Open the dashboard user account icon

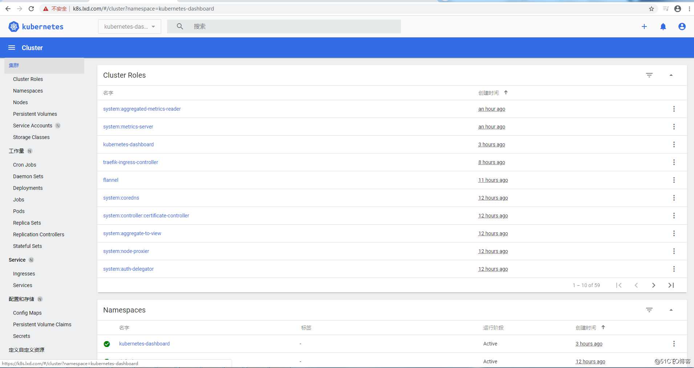click(x=682, y=26)
